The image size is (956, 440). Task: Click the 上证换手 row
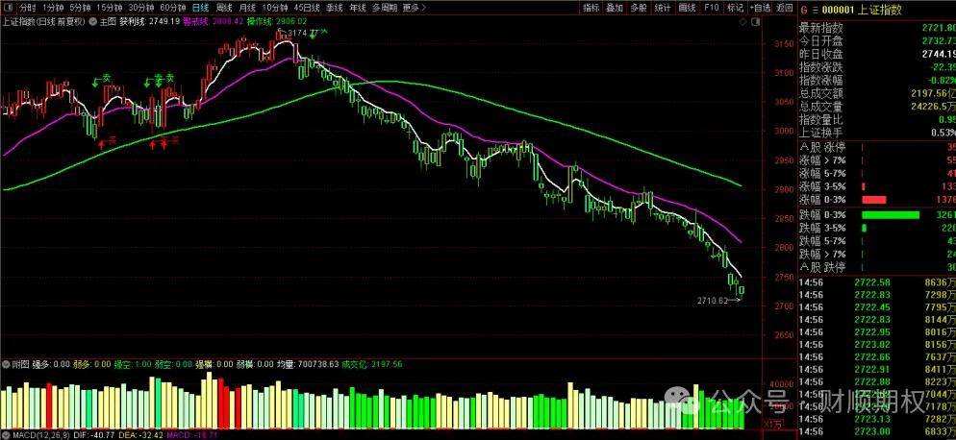877,133
